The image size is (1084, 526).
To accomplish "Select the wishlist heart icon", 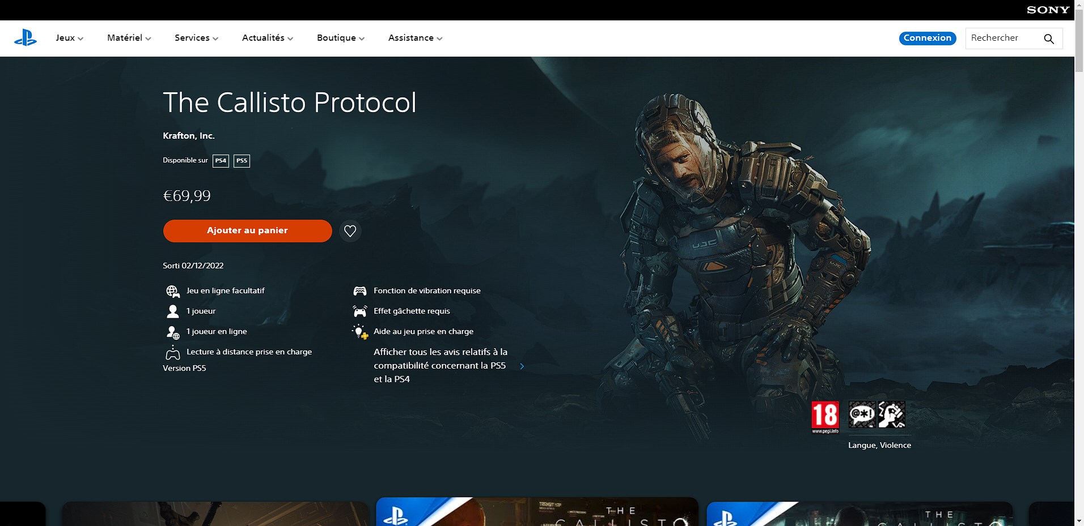I will click(x=350, y=231).
